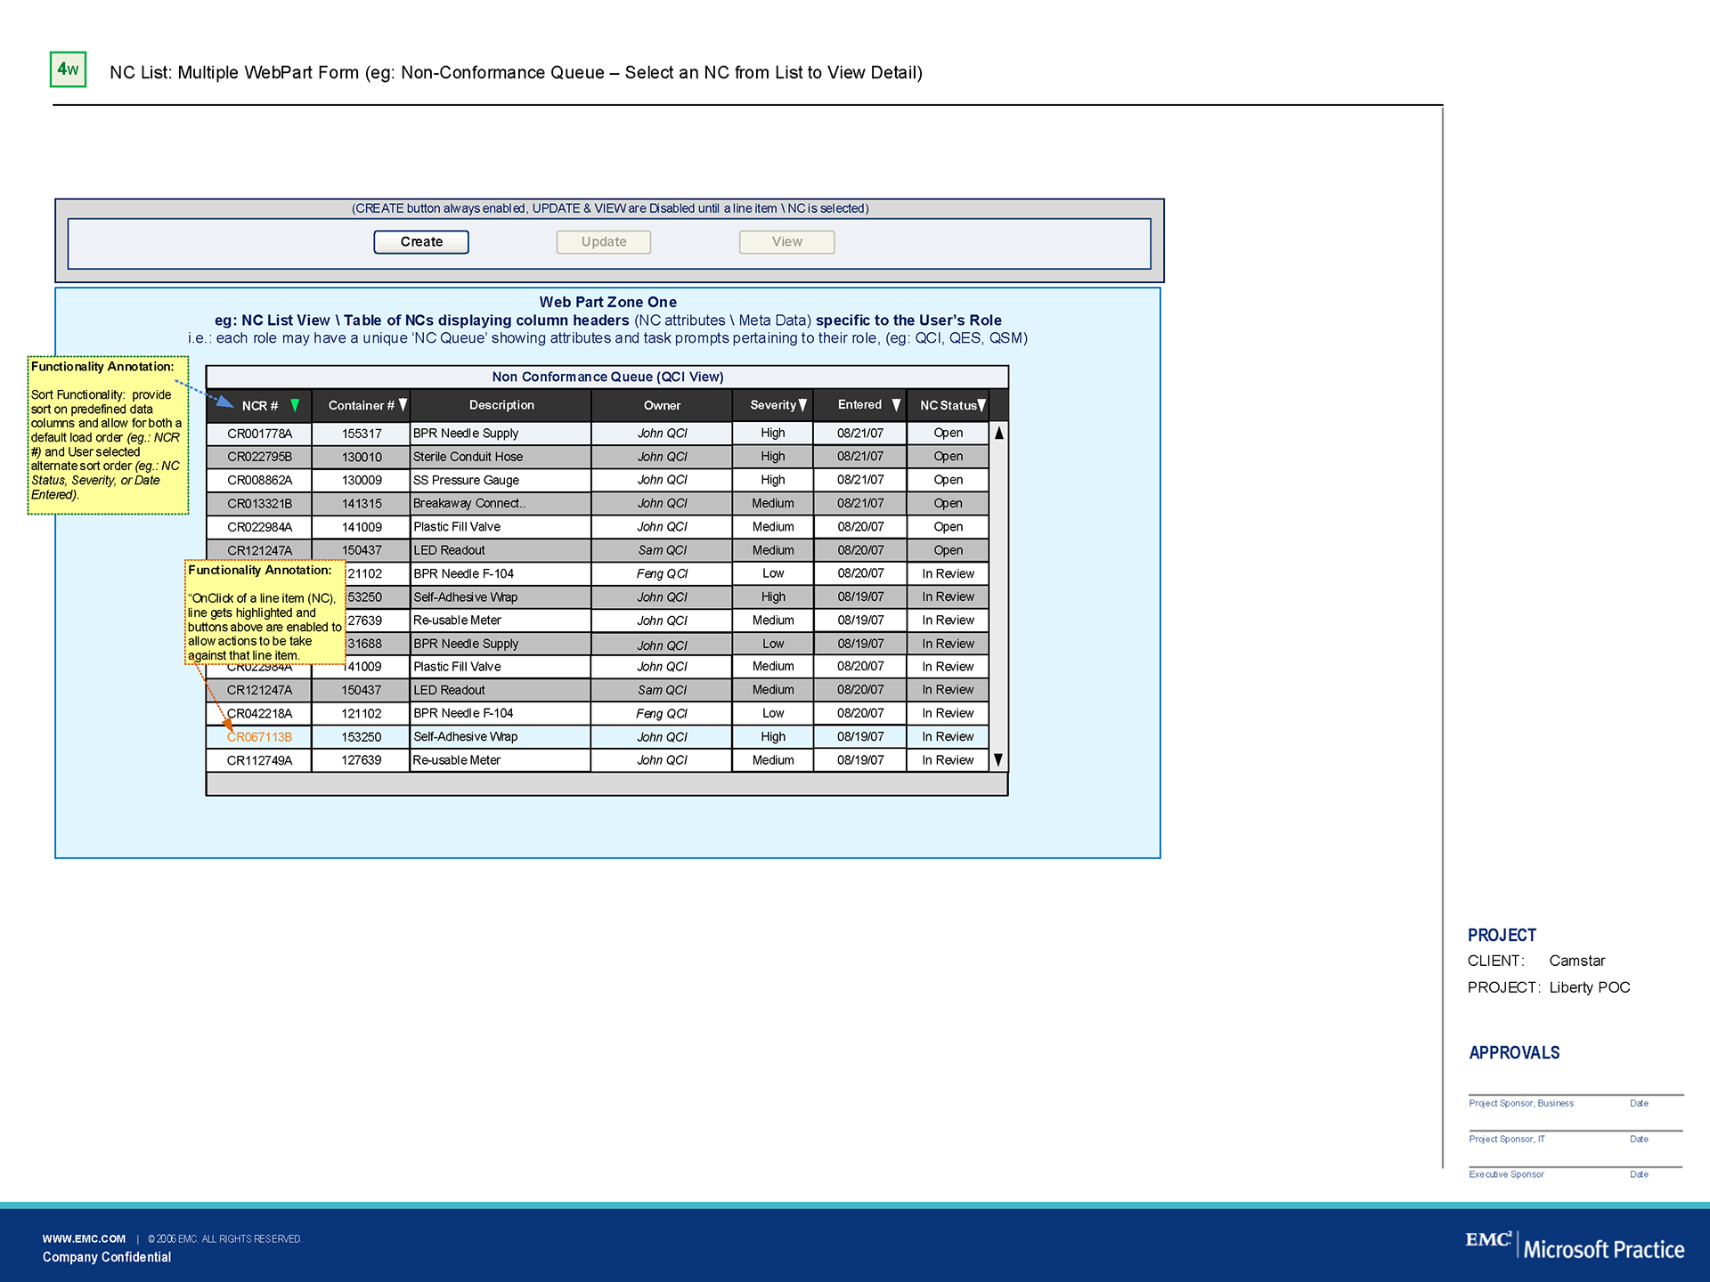The image size is (1710, 1282).
Task: Click the green 4w page badge
Action: [x=68, y=69]
